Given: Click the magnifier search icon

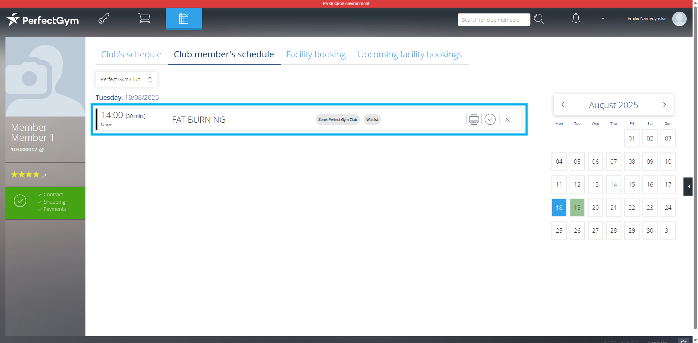Looking at the screenshot, I should [x=539, y=19].
